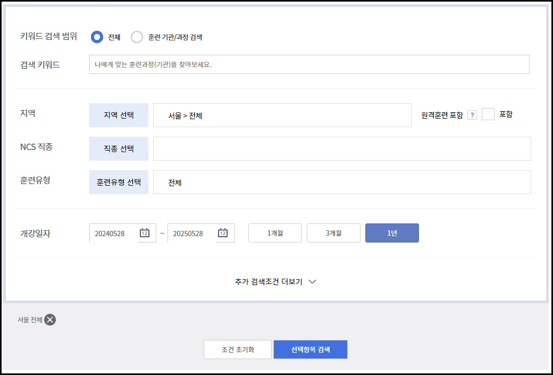Open the 지역 선택 region selector
This screenshot has height=375, width=553.
[x=119, y=115]
